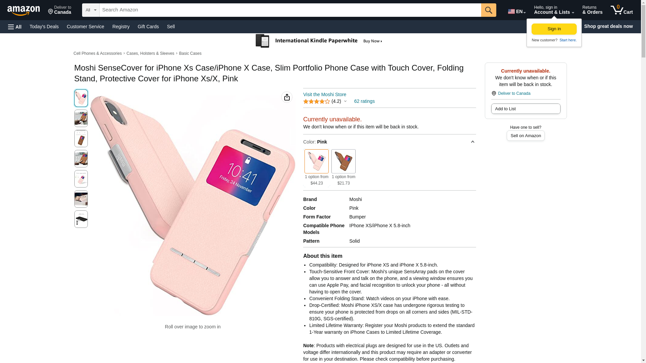Open Today's Deals in navigation
Viewport: 646px width, 363px height.
pos(44,27)
